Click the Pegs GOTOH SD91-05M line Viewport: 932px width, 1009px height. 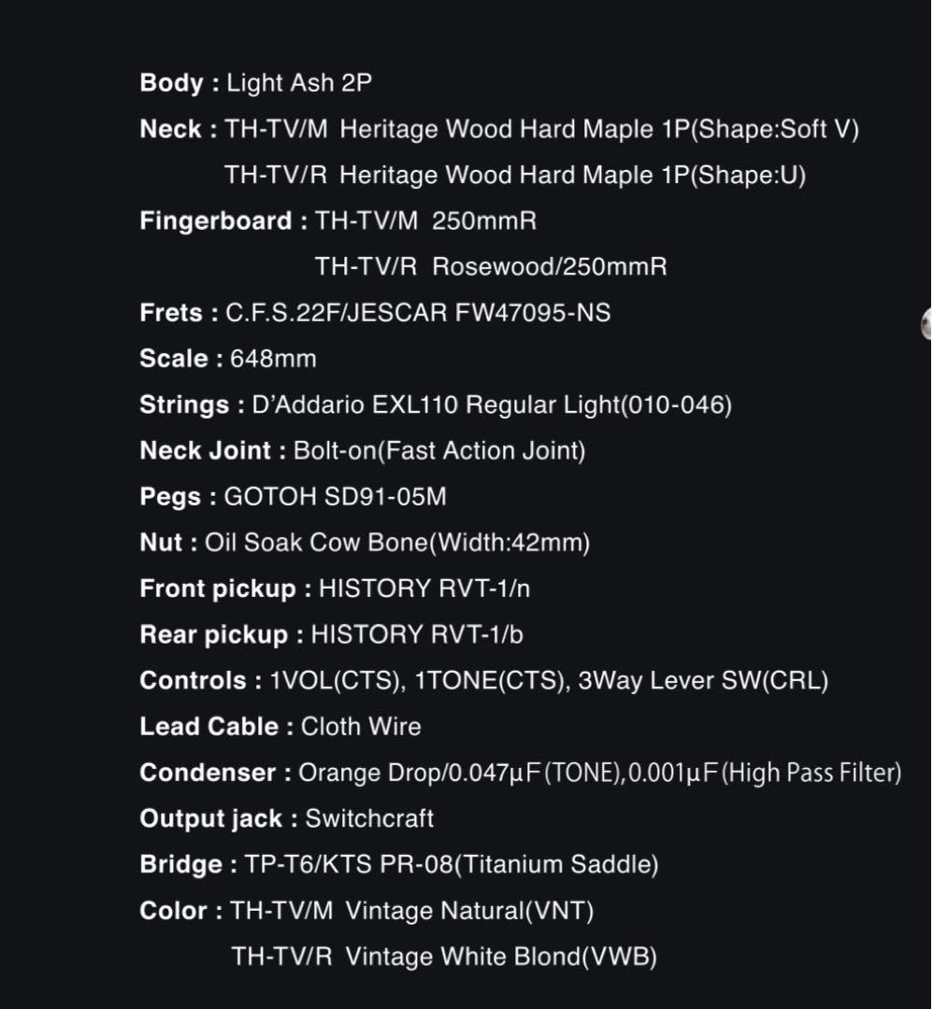click(x=293, y=497)
